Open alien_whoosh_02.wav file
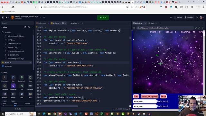 16,36
